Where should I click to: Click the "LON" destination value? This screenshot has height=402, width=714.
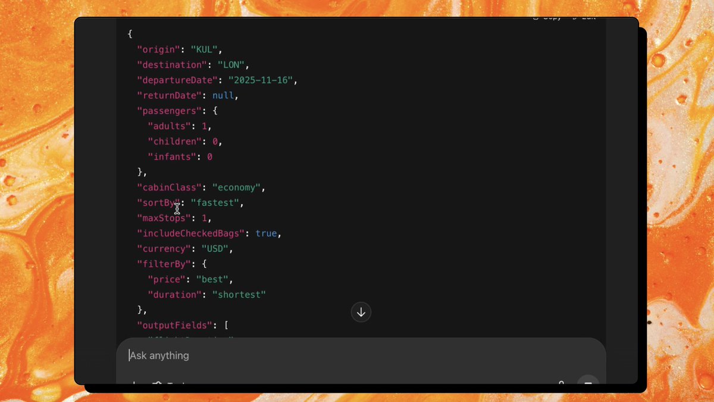pyautogui.click(x=231, y=65)
